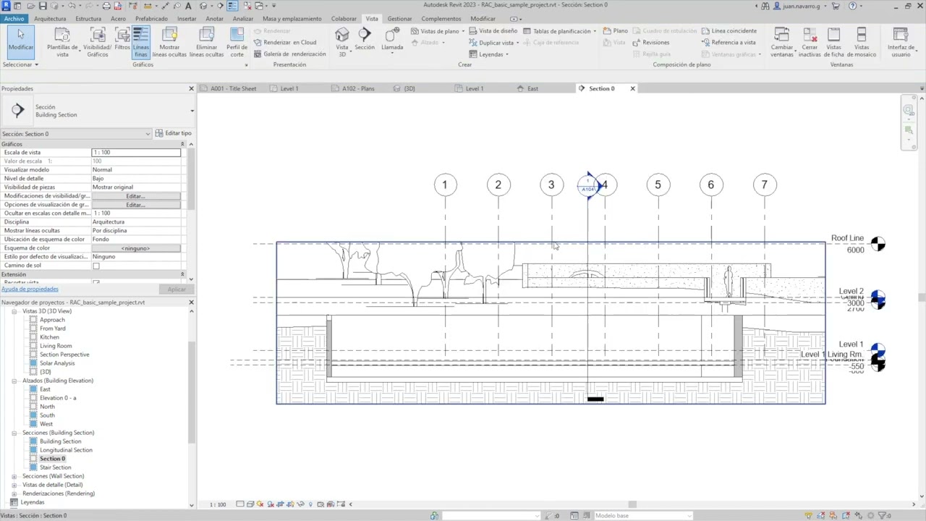
Task: Open the Arquitectura ribbon tab
Action: pyautogui.click(x=50, y=18)
